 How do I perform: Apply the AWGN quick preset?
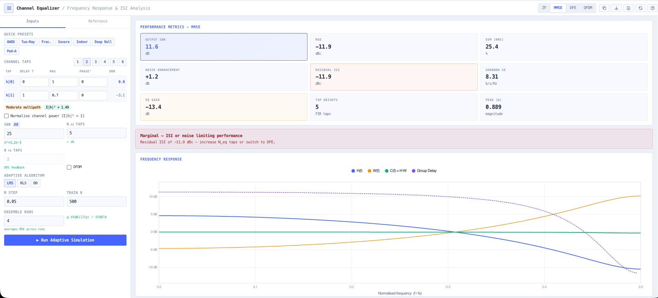11,42
